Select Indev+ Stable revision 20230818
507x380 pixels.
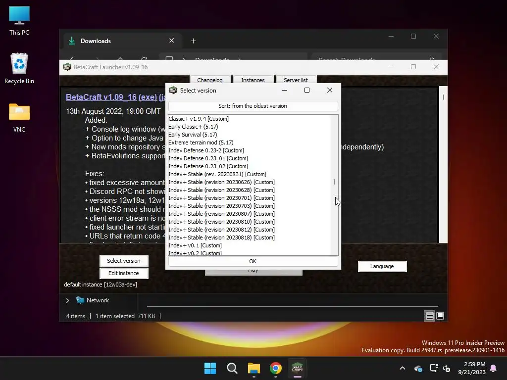221,237
